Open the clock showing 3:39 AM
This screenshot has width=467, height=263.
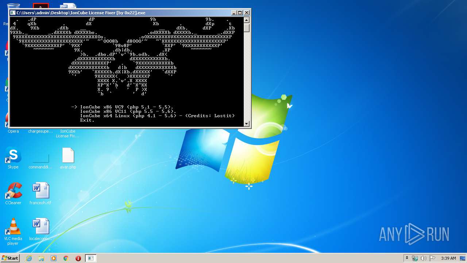click(x=448, y=258)
